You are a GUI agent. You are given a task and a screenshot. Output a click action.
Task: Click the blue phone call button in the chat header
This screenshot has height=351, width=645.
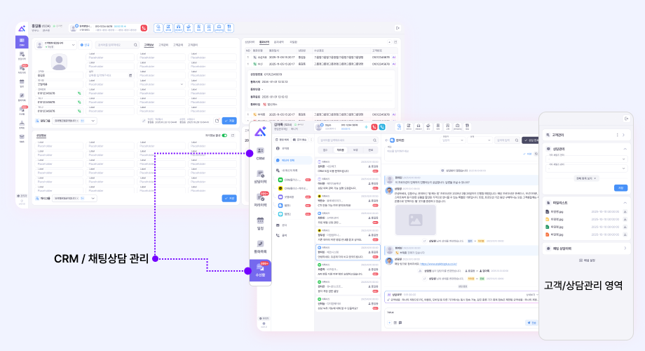point(382,127)
